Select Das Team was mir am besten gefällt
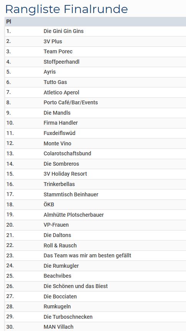This screenshot has height=331, width=186. [87, 256]
